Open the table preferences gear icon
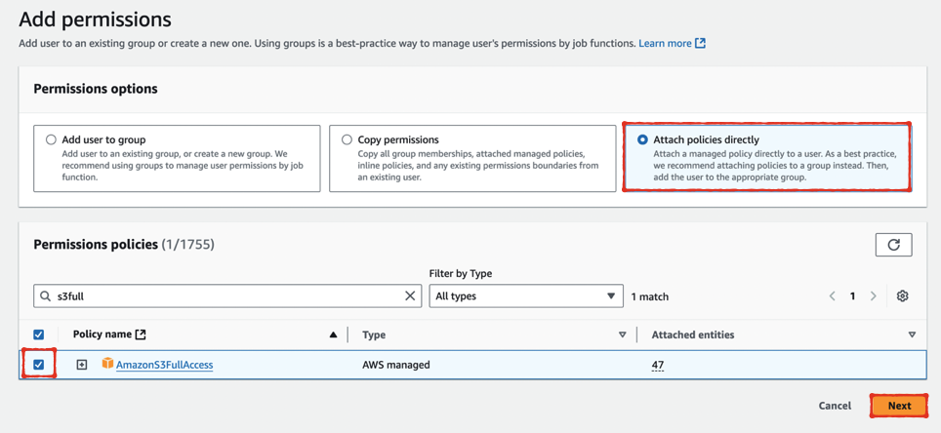 tap(902, 295)
